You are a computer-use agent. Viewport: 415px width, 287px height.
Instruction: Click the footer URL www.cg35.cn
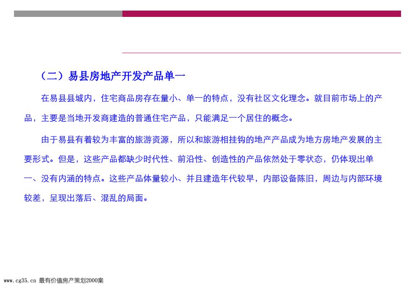coord(19,281)
